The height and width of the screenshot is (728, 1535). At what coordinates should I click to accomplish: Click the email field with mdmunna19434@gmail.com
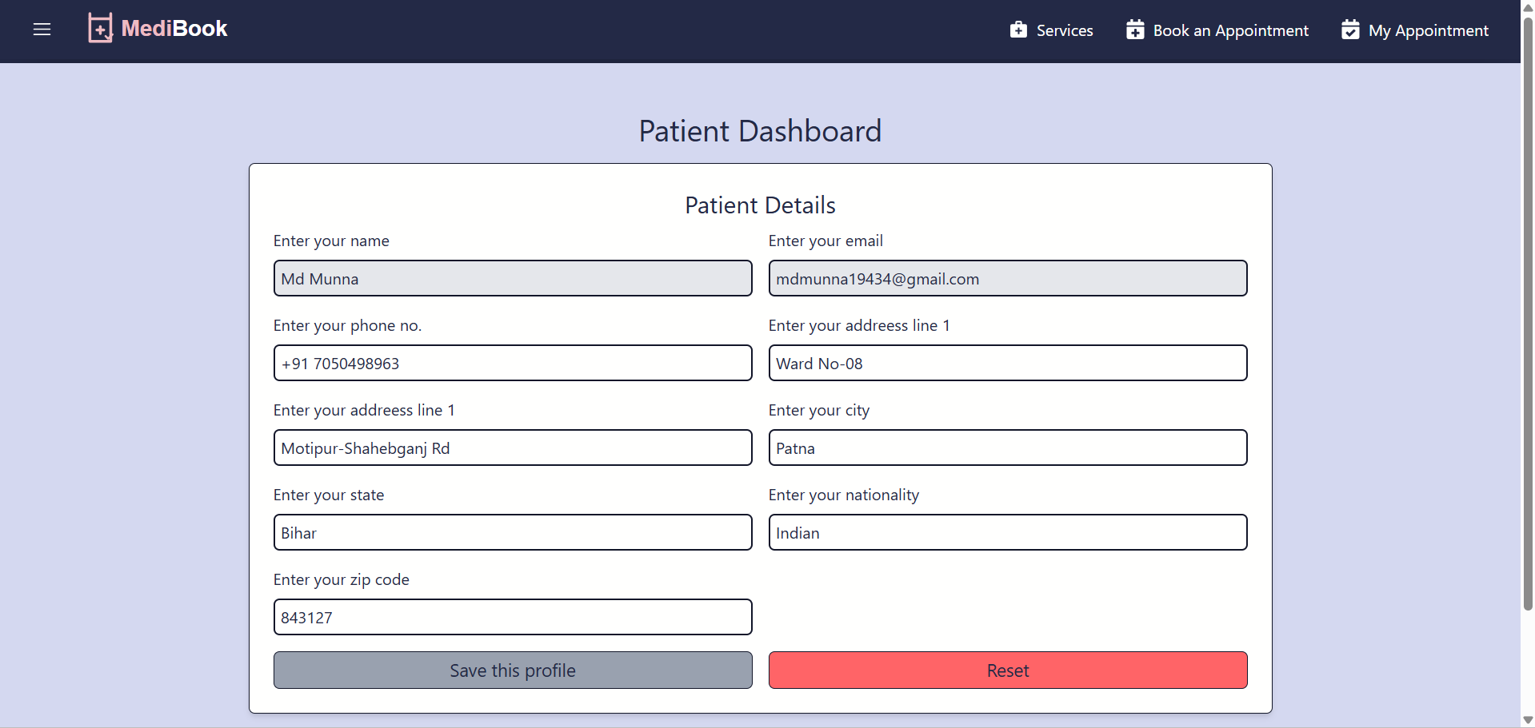1007,278
